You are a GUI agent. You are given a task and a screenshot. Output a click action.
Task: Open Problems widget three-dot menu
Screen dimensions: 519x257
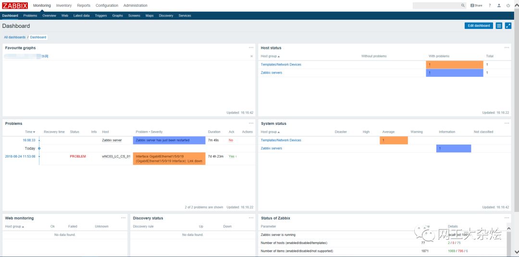(x=251, y=123)
